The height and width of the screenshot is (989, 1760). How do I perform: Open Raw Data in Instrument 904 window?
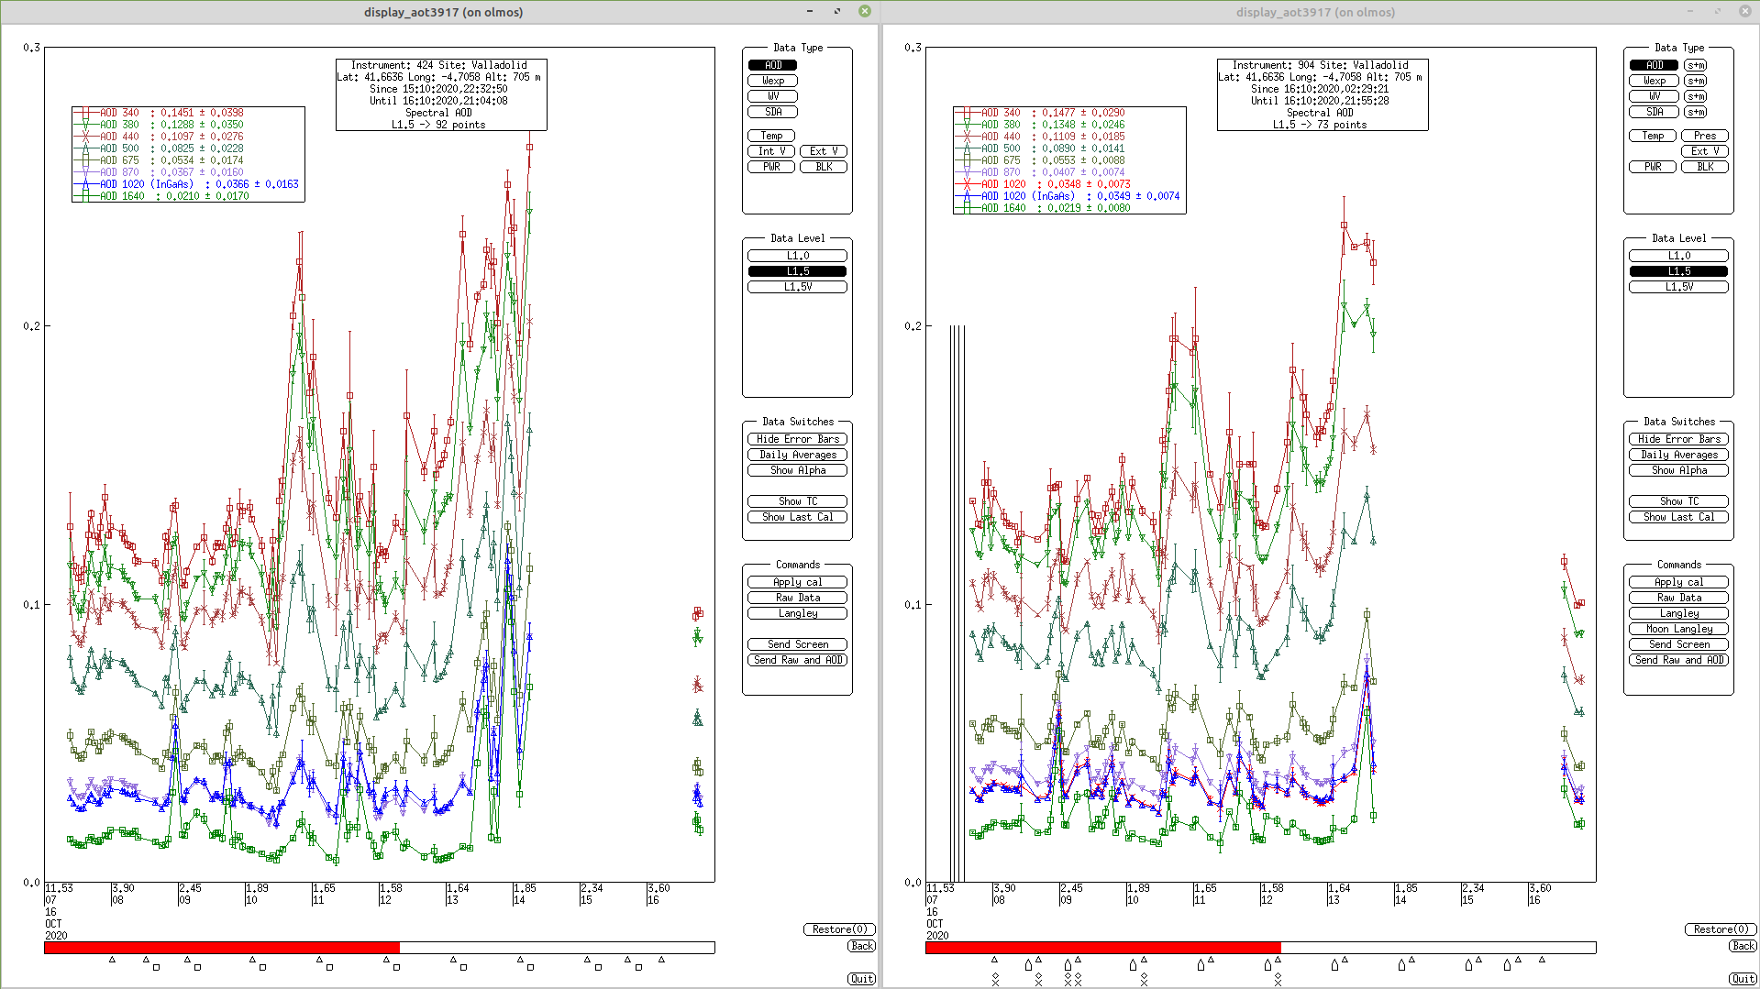point(1678,598)
